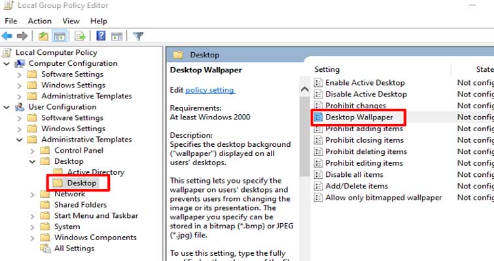Open the File menu
The height and width of the screenshot is (261, 494).
(11, 21)
